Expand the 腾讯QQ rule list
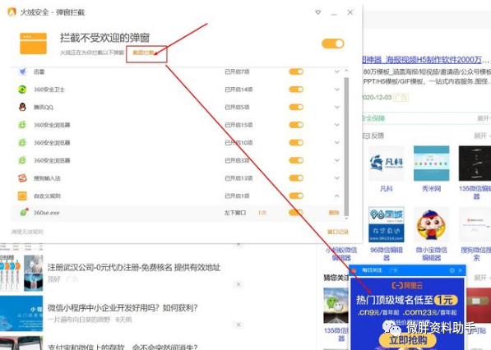 tap(337, 107)
